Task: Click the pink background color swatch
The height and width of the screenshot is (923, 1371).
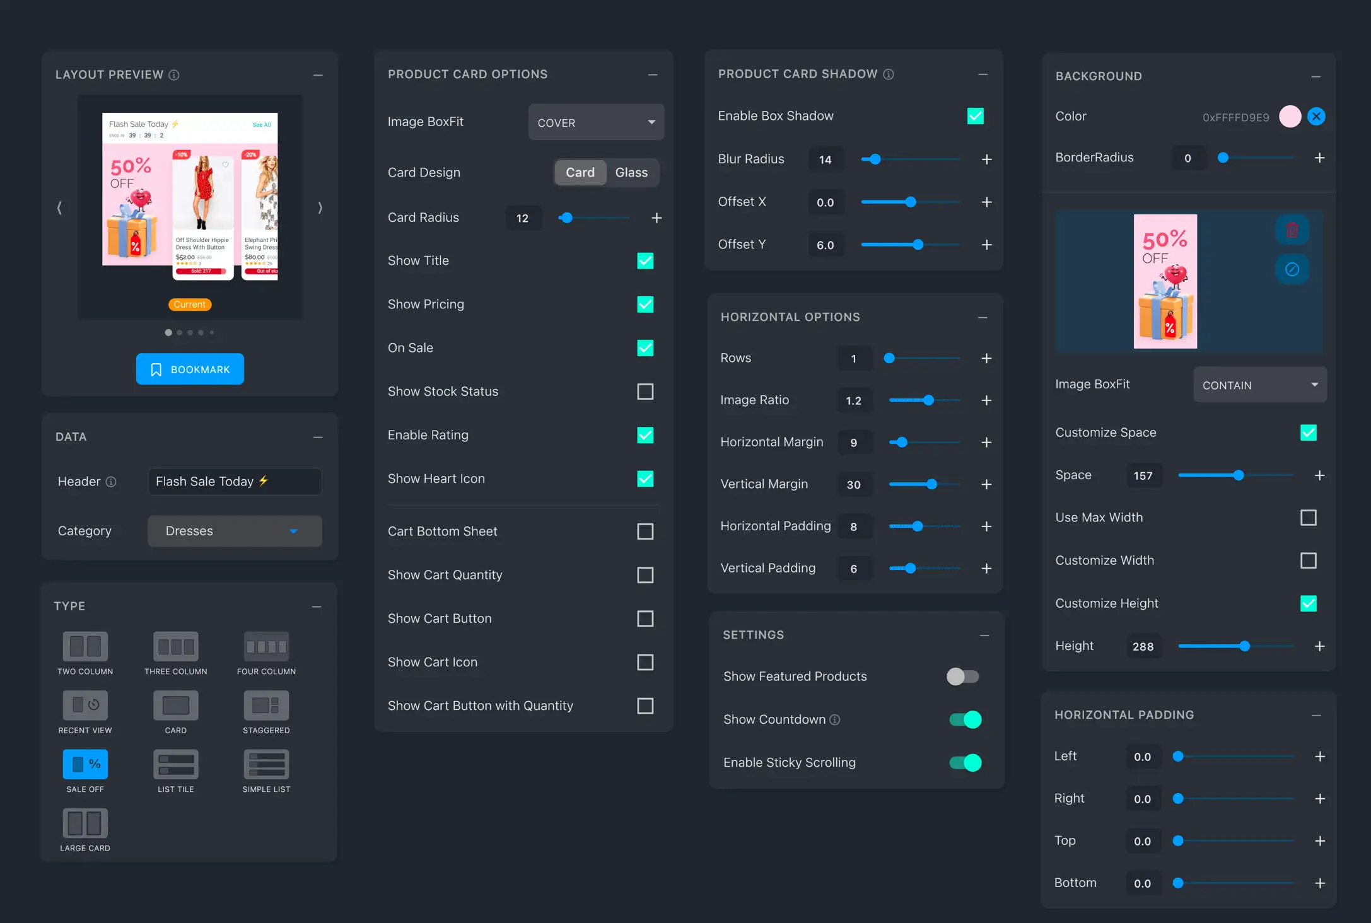Action: pos(1290,117)
